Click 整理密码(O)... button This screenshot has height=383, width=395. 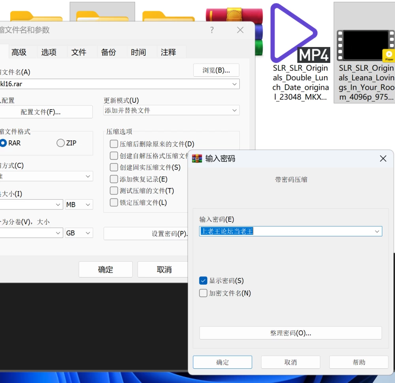coord(290,333)
